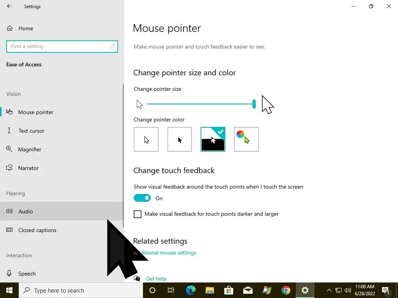Choose the black pointer color option
This screenshot has height=298, width=398.
click(x=180, y=139)
